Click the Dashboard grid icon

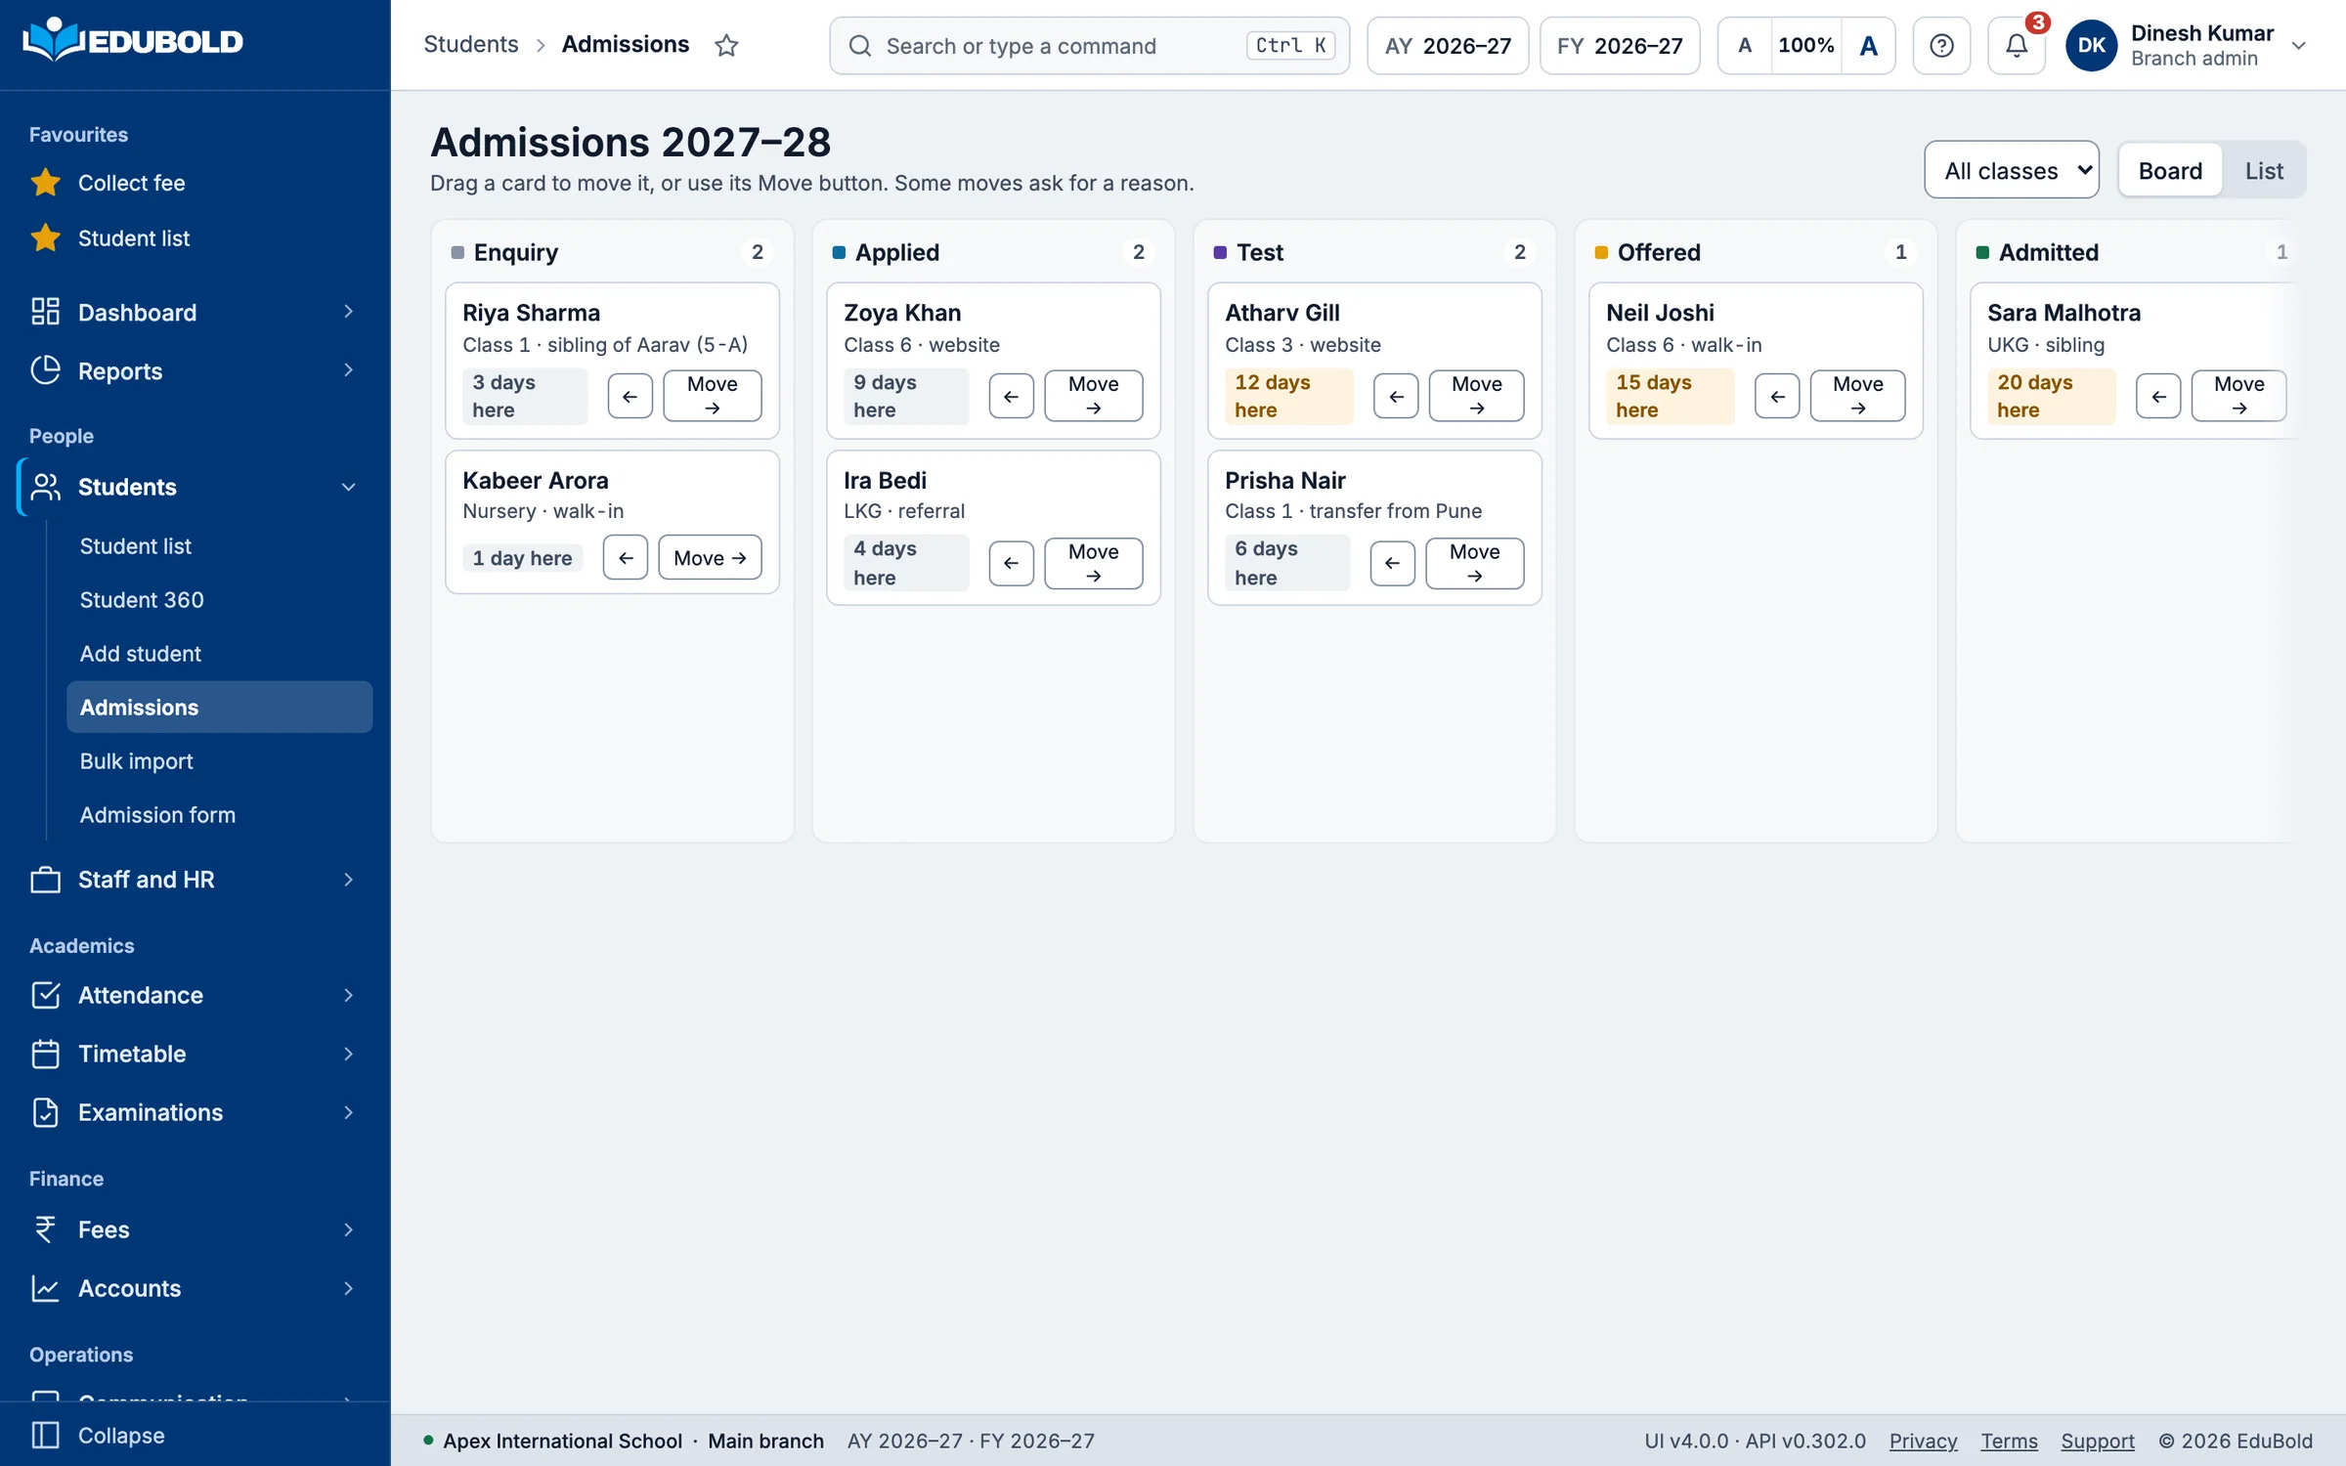(x=45, y=312)
